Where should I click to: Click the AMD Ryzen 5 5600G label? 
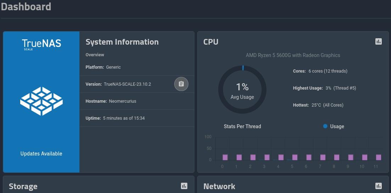293,55
